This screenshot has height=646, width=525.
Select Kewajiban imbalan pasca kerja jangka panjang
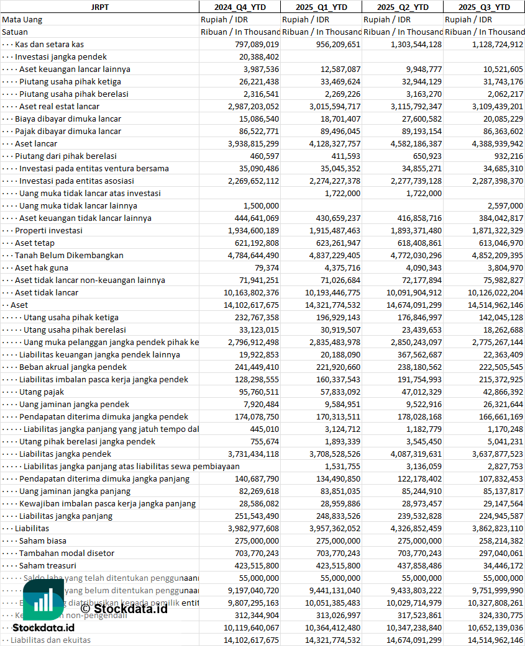tap(107, 503)
